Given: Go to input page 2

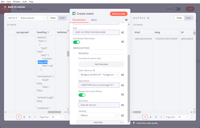Looking at the screenshot, I should click(24, 117).
